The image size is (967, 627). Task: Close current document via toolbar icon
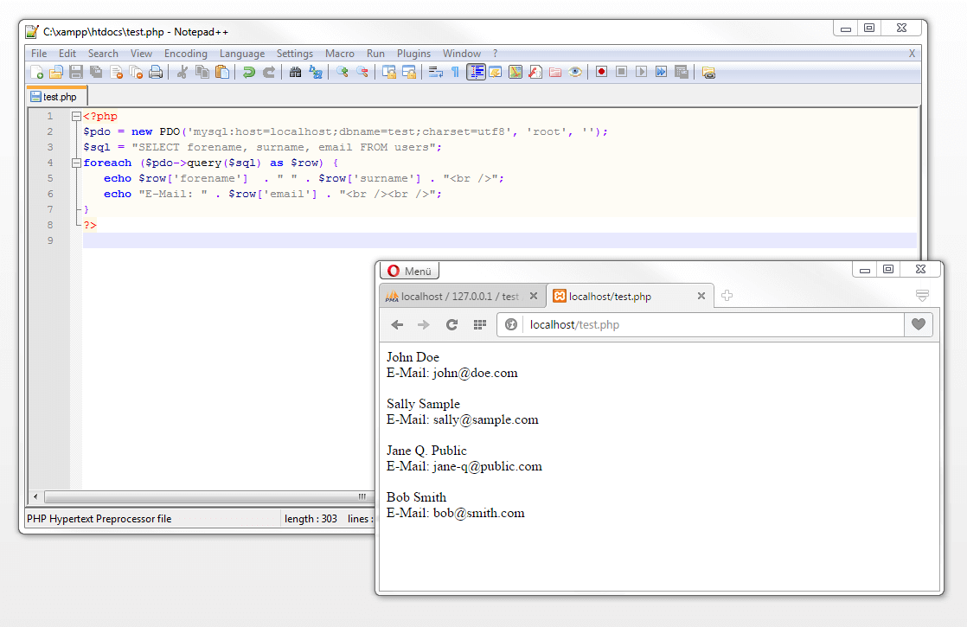tap(116, 72)
